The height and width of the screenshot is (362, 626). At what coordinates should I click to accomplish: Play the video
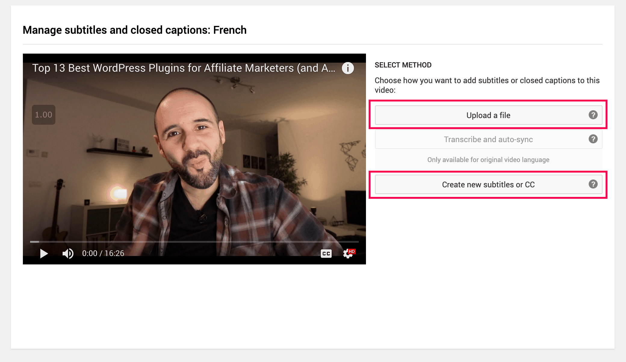44,254
